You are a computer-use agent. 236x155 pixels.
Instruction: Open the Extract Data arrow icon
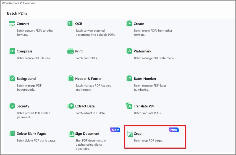coord(70,106)
